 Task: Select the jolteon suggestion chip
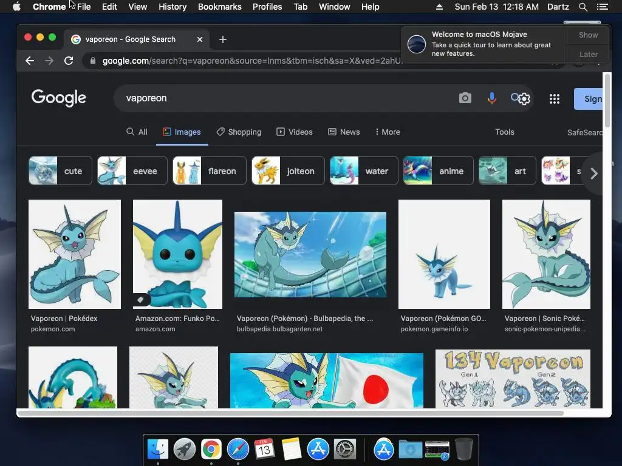288,171
